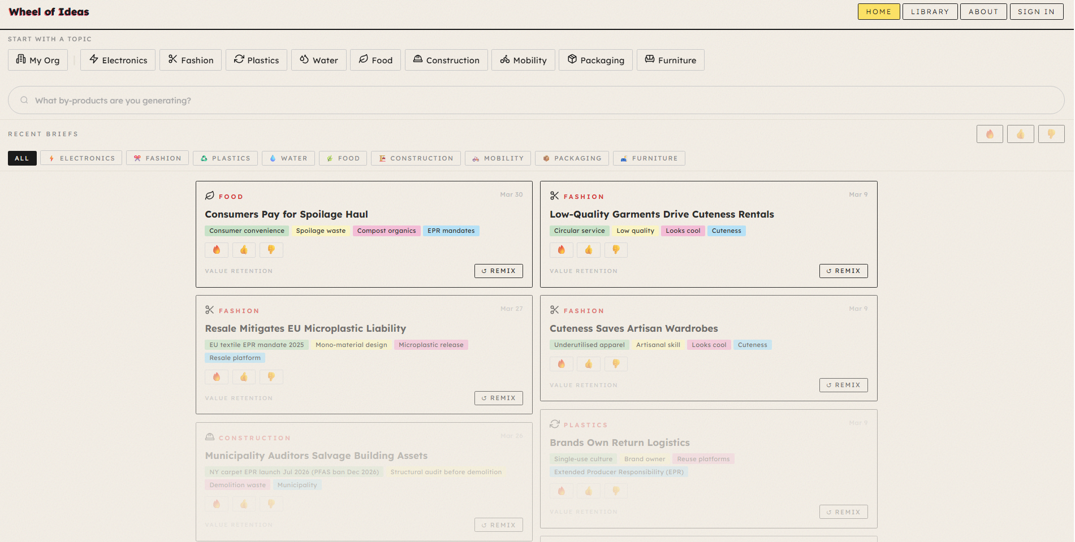Click the Consumer convenience tag
Image resolution: width=1075 pixels, height=542 pixels.
tap(247, 231)
